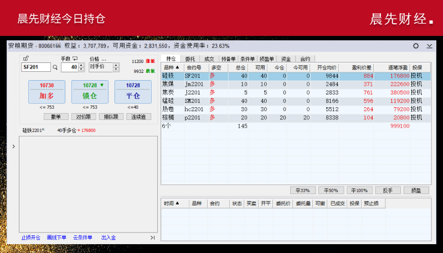This screenshot has height=253, width=443.
Task: Click the 反手 reverse position button
Action: [388, 190]
